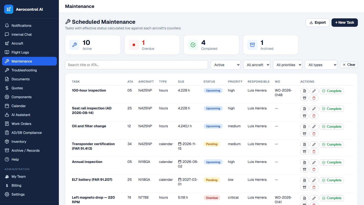Delete the Oil and filter change task
The height and width of the screenshot is (205, 364).
click(x=314, y=134)
